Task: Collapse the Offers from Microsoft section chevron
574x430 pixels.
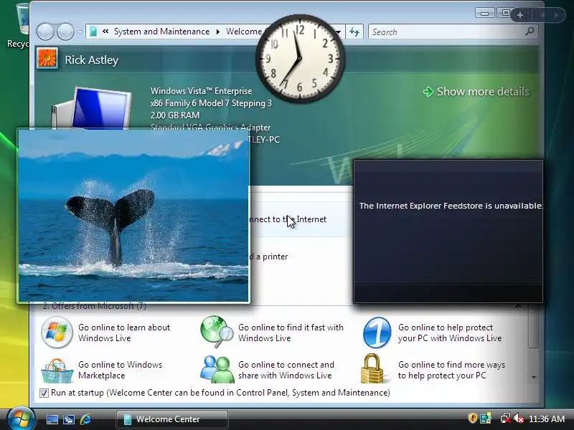Action: [518, 307]
